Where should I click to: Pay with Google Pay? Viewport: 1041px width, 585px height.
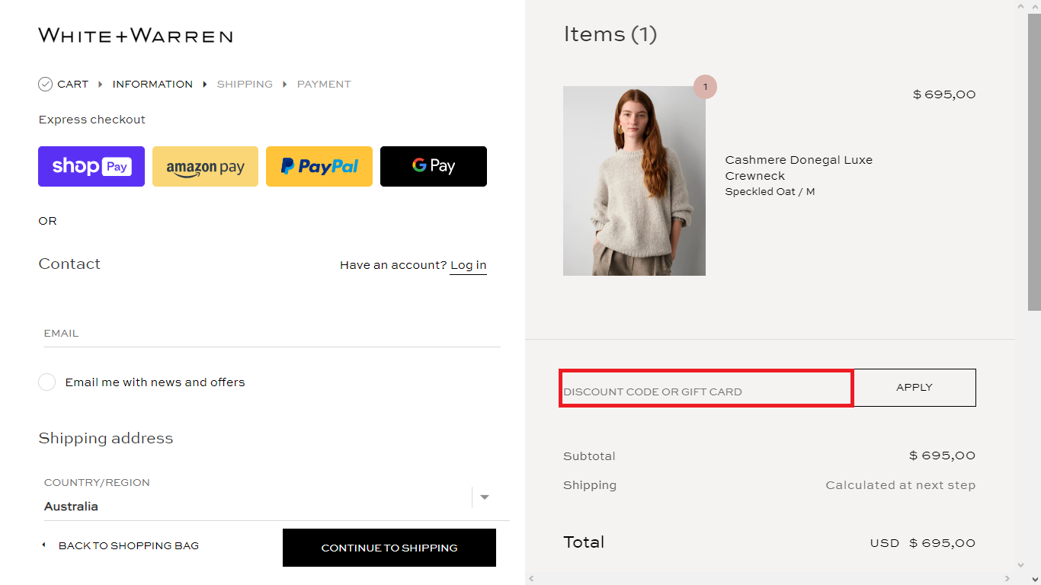[x=433, y=166]
